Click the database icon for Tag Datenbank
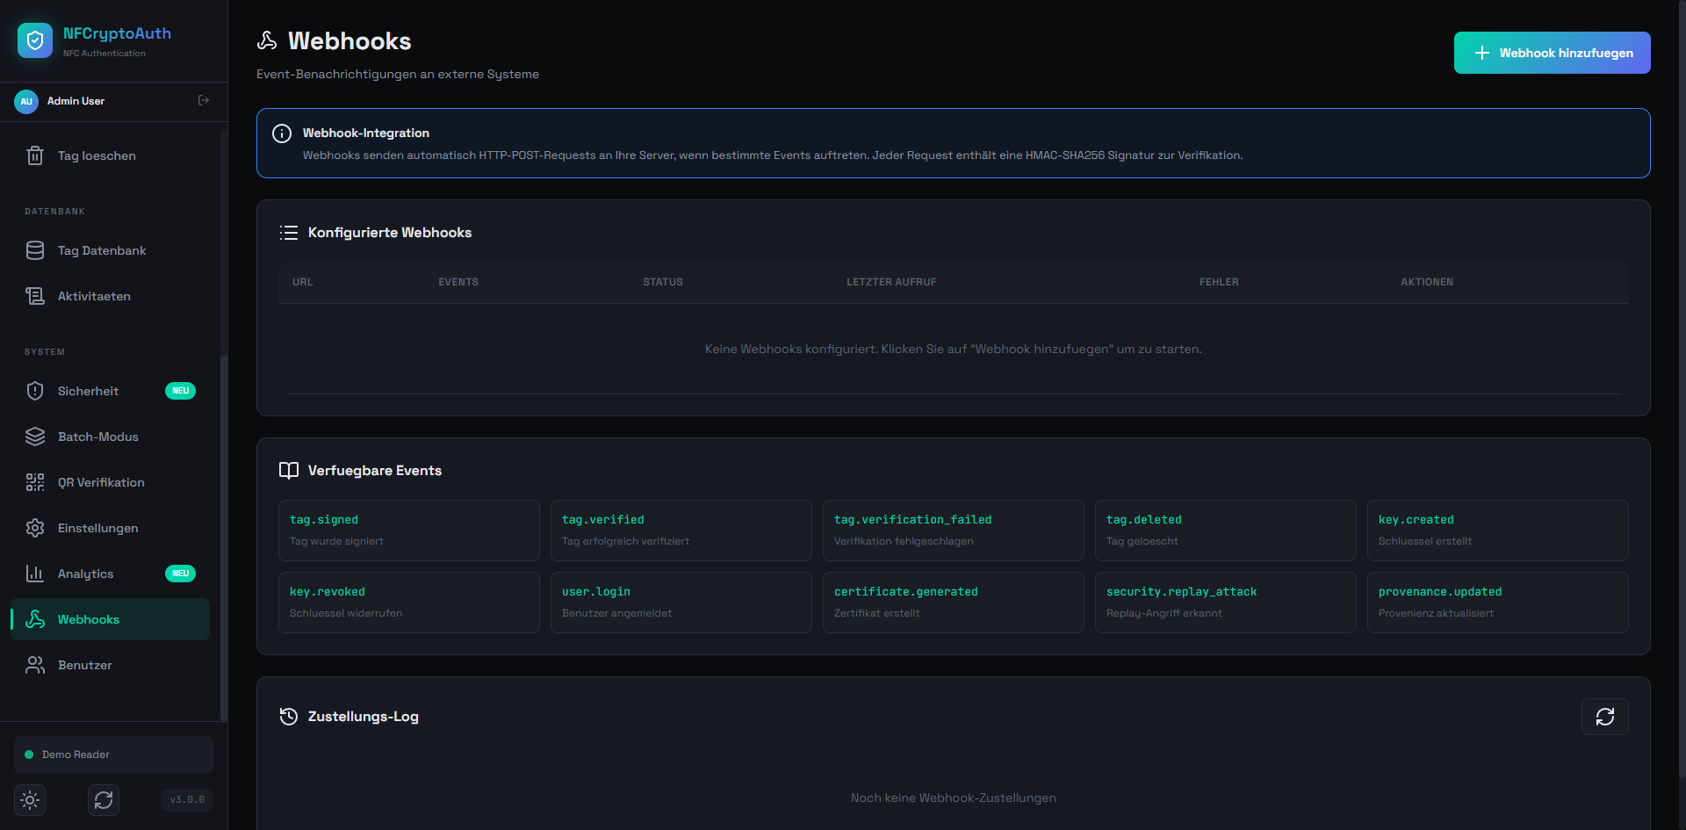 (35, 250)
